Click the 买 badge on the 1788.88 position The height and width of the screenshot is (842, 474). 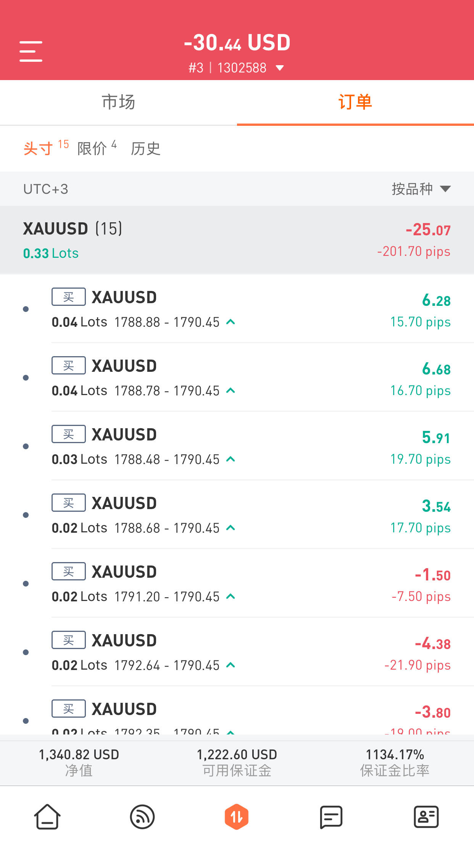tap(69, 297)
